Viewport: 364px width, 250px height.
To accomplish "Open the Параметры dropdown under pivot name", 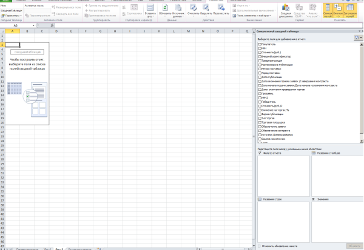I will 11,16.
